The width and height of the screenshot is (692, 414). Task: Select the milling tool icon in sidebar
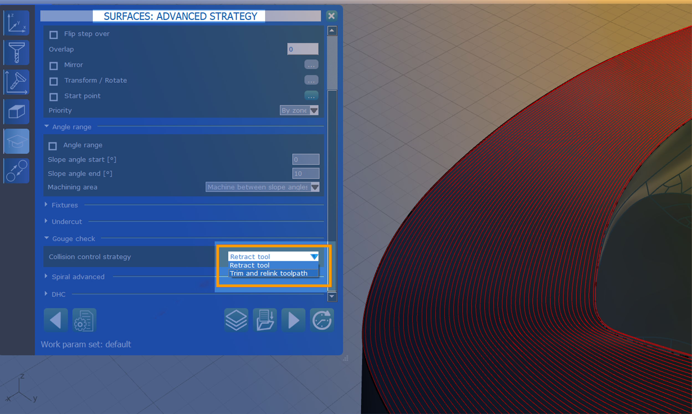tap(16, 52)
